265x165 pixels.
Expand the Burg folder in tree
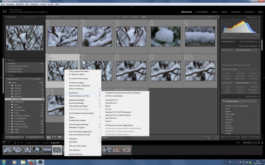[x=9, y=105]
